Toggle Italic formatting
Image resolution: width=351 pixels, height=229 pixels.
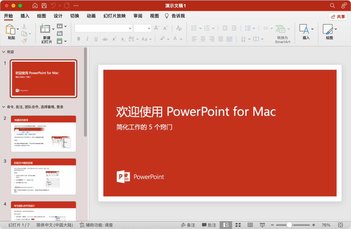pyautogui.click(x=87, y=39)
